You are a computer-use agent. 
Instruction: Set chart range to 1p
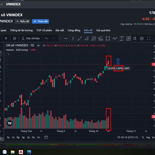pos(28,137)
